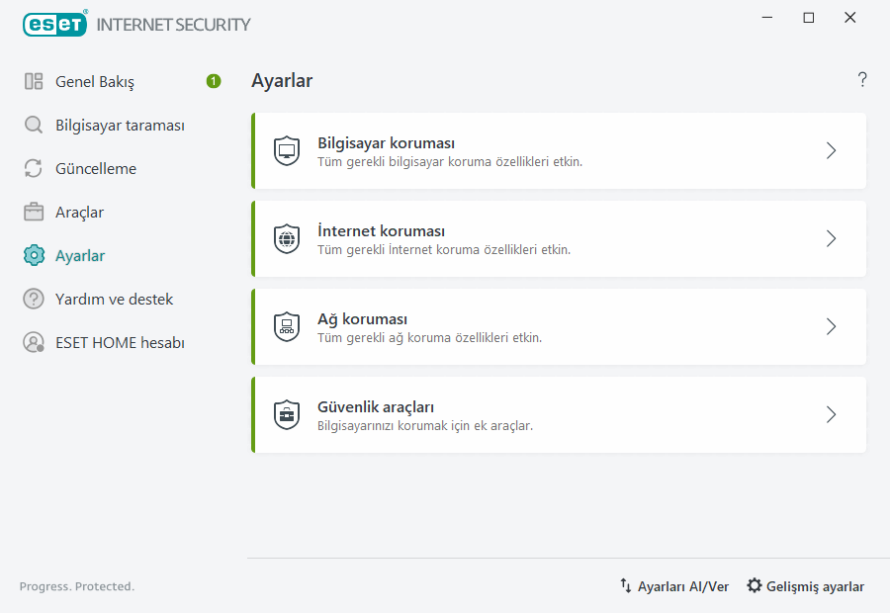Click the Ayarlar gear icon in sidebar
This screenshot has width=890, height=613.
coord(32,255)
